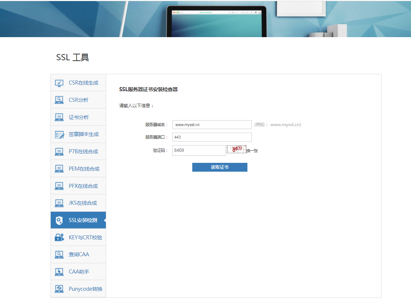Image resolution: width=411 pixels, height=304 pixels.
Task: Focus the 验证码 input field
Action: click(199, 150)
